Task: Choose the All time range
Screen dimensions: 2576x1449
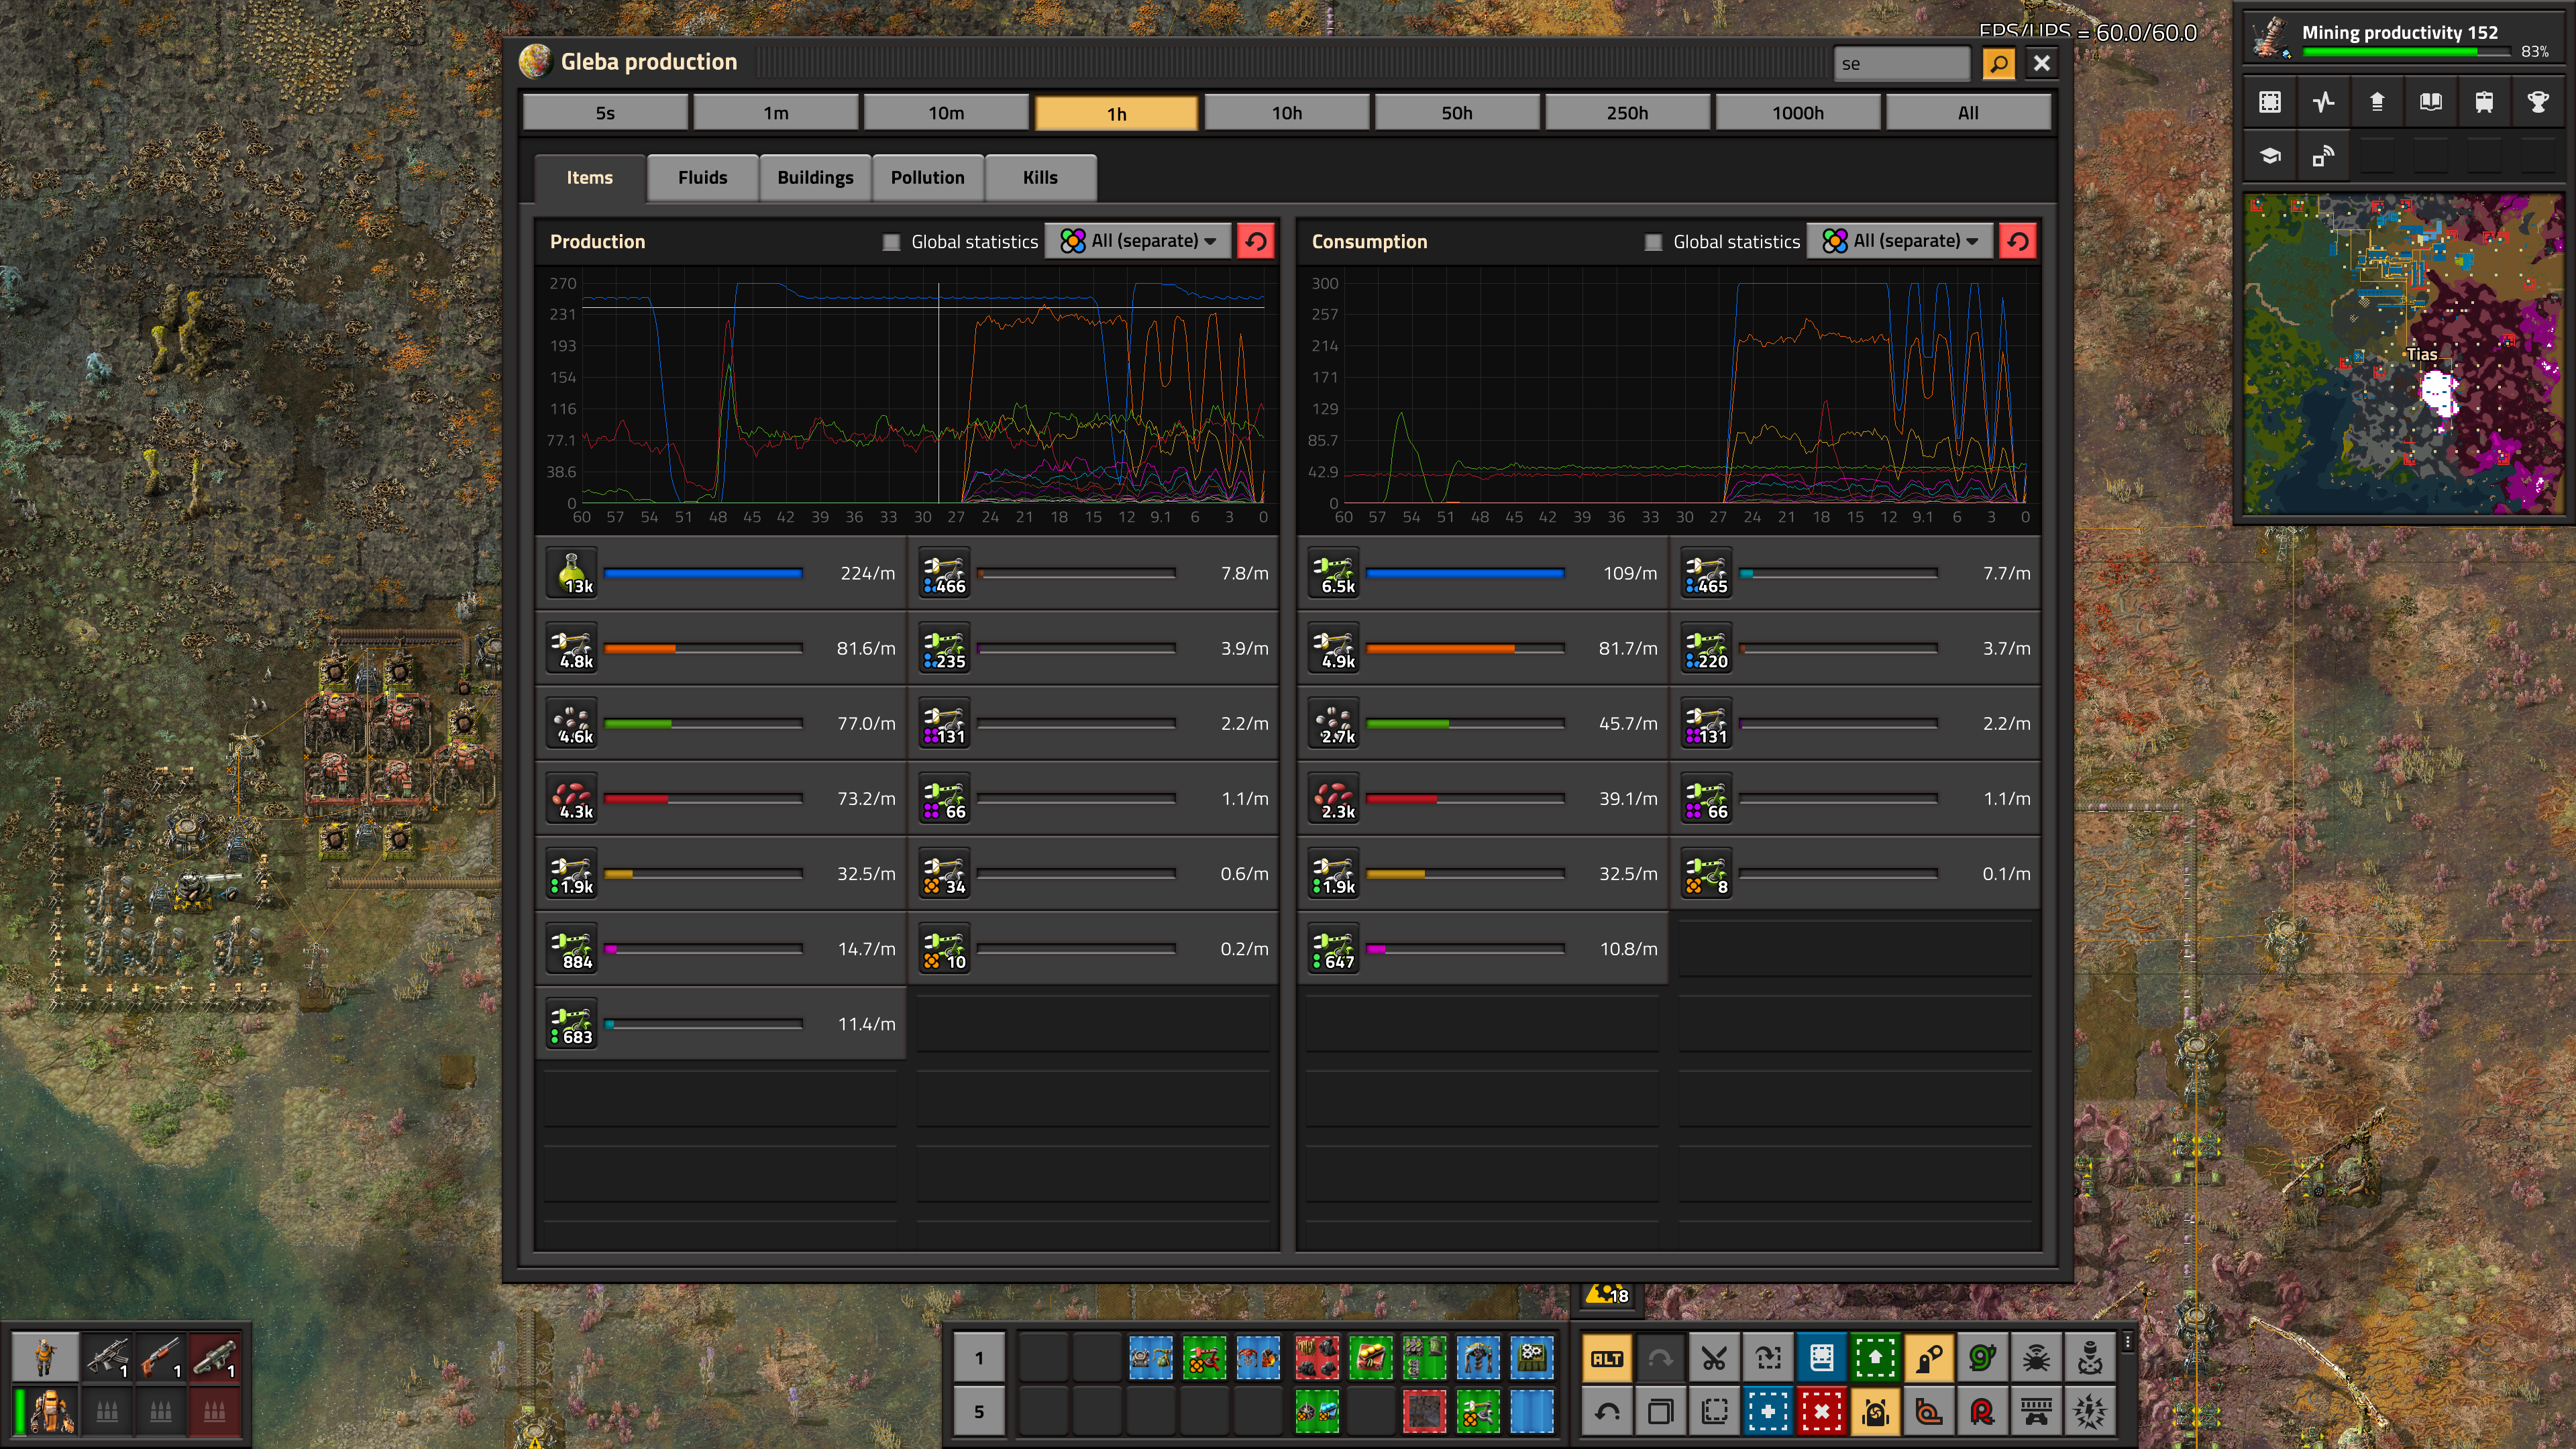Action: point(1968,113)
